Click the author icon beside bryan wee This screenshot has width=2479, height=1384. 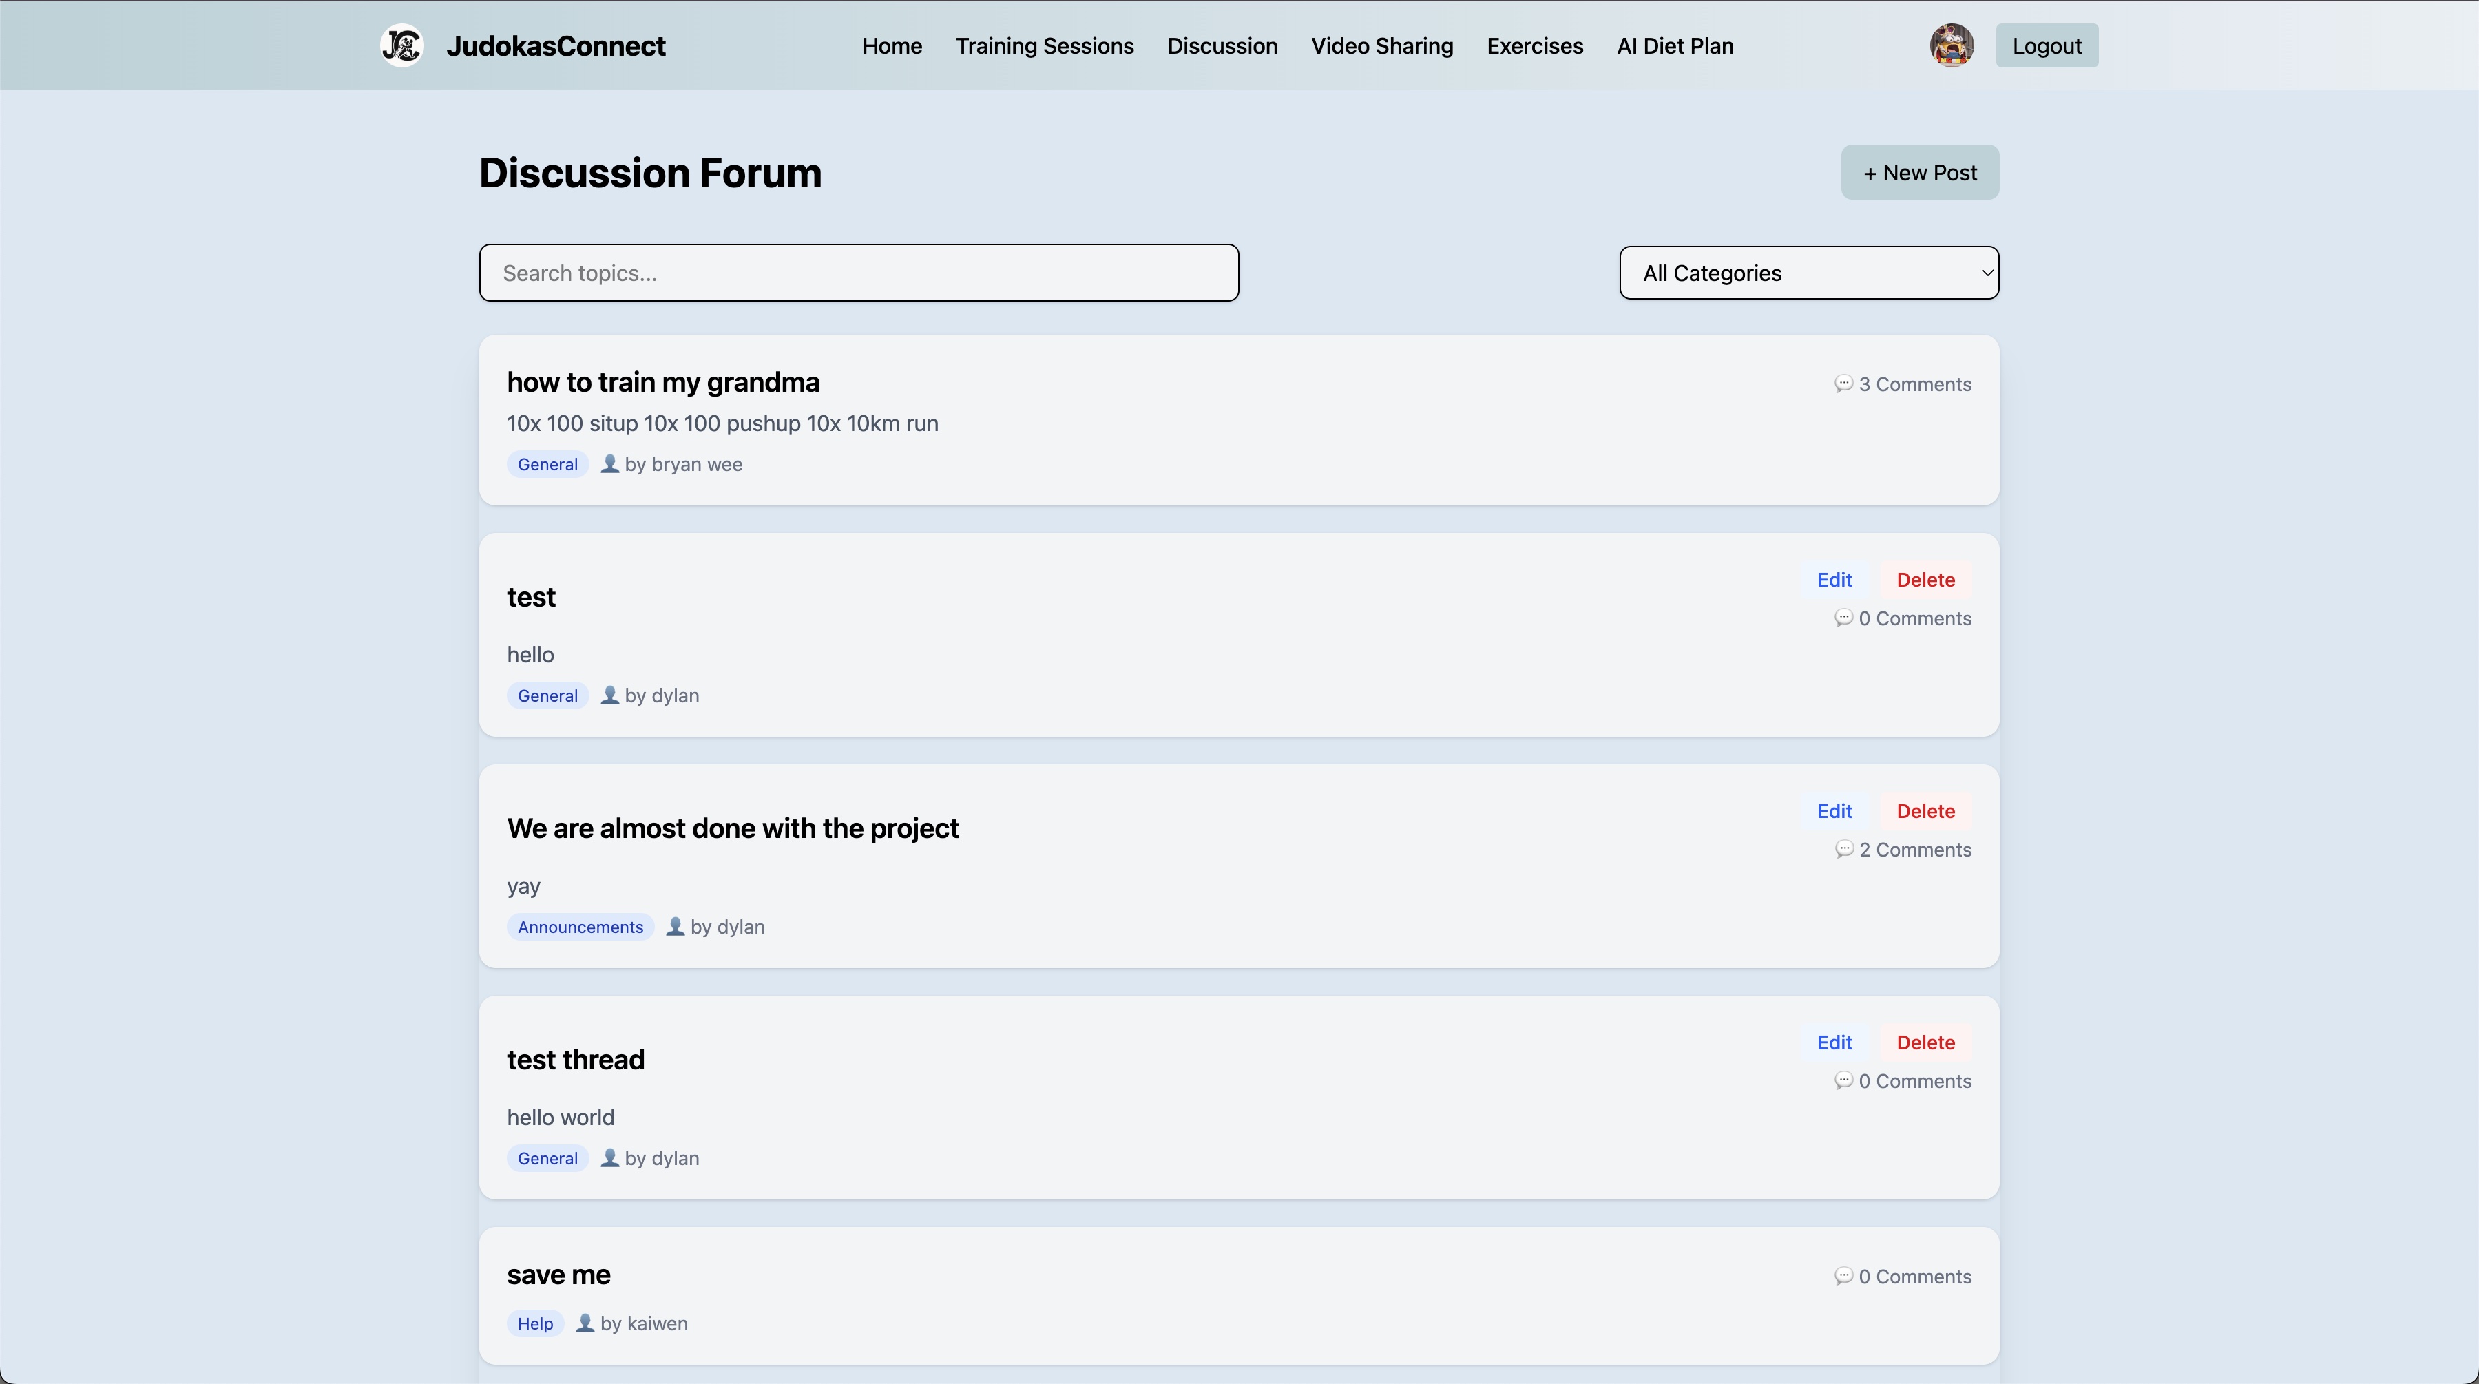609,464
